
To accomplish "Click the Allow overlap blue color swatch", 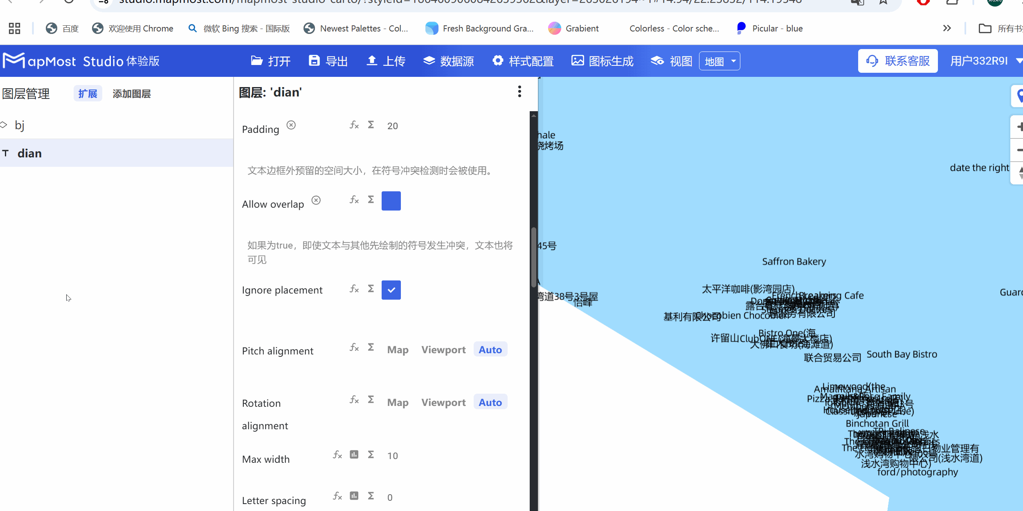I will pos(391,201).
